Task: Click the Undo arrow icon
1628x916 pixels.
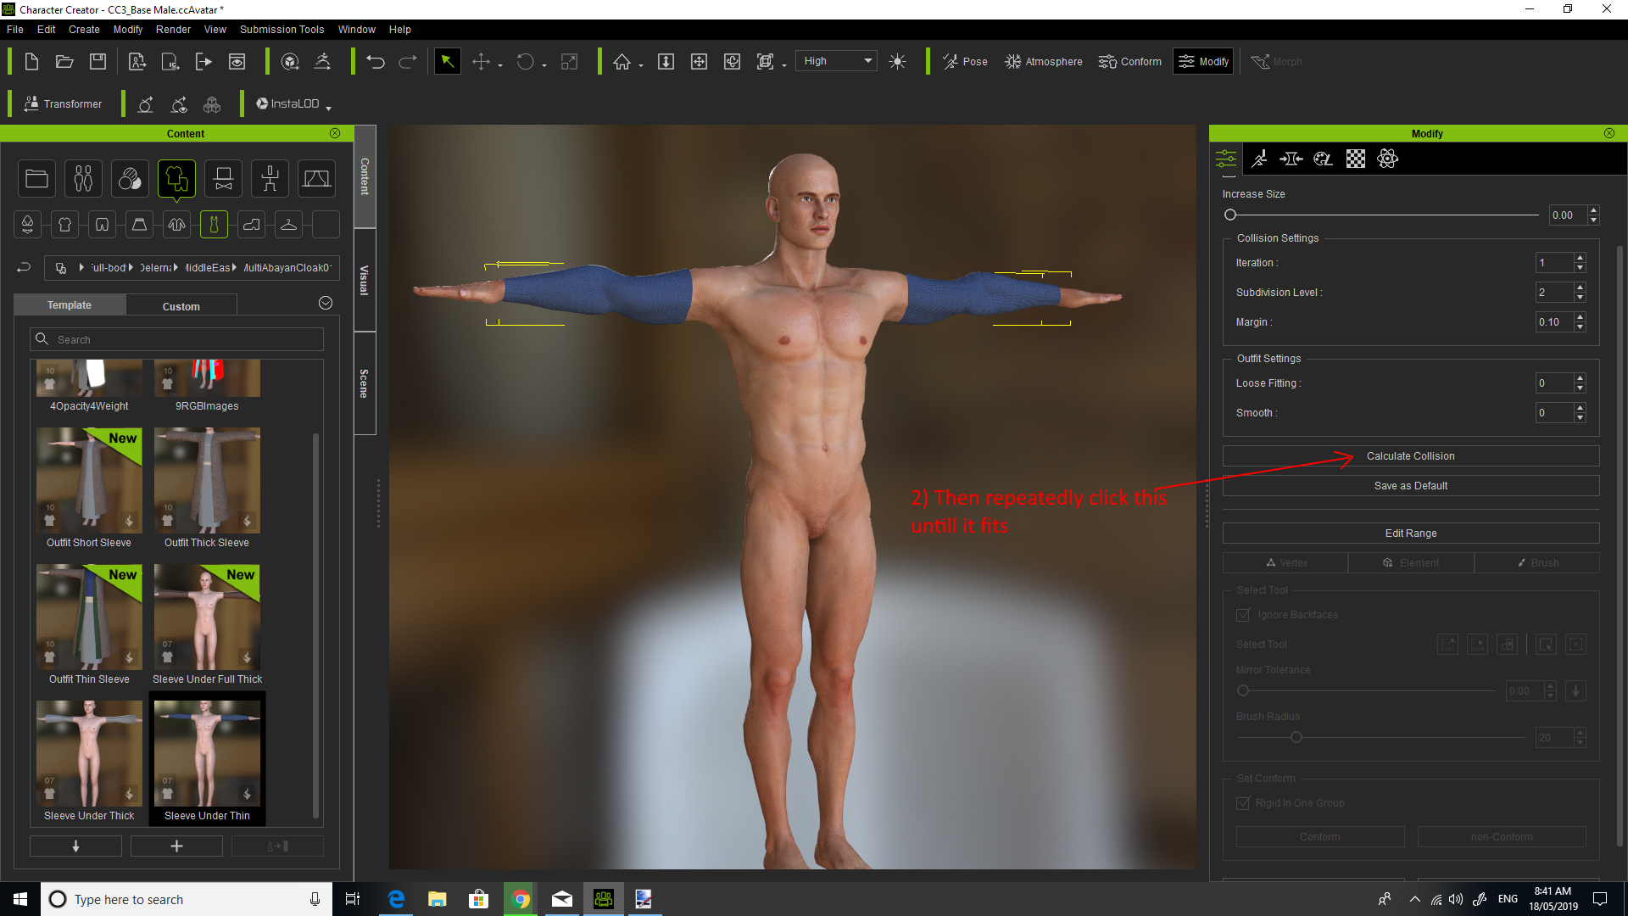Action: tap(376, 62)
